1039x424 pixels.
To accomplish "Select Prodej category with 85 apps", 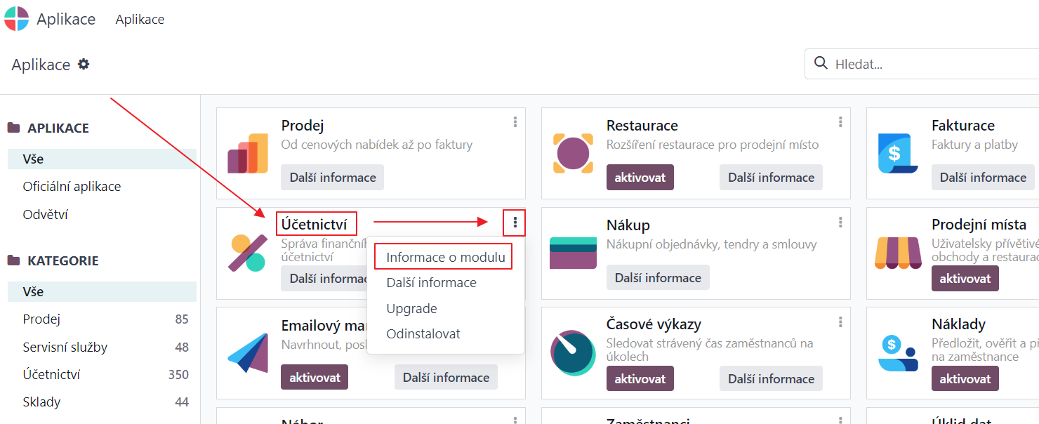I will coord(102,319).
